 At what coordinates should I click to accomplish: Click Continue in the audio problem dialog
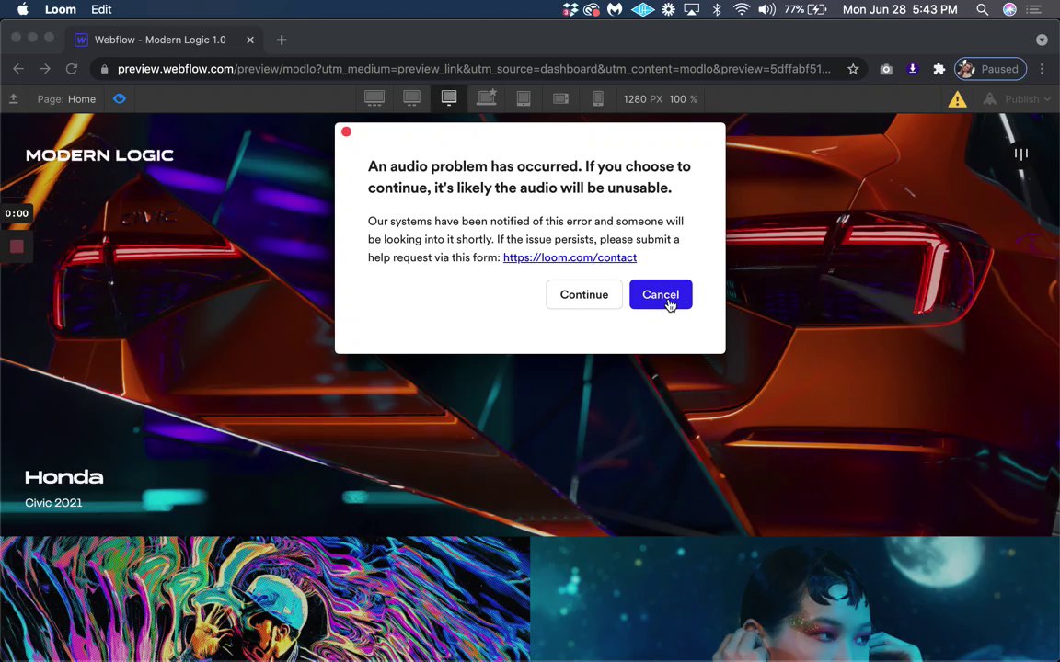coord(584,294)
